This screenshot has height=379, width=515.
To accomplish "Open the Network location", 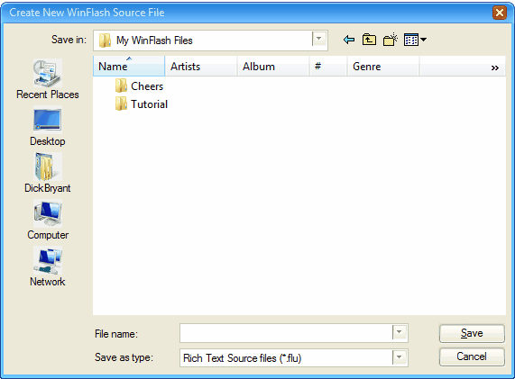I will [48, 266].
